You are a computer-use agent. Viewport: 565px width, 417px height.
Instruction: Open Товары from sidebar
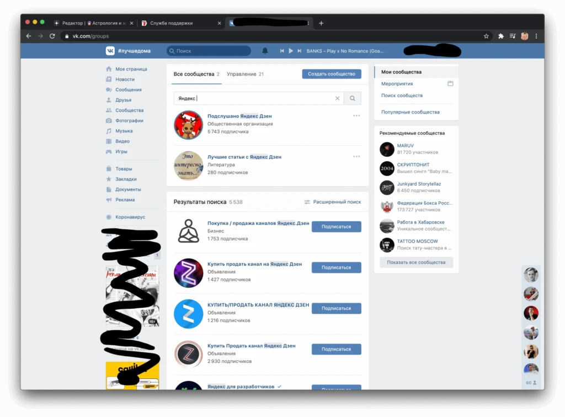click(x=124, y=169)
